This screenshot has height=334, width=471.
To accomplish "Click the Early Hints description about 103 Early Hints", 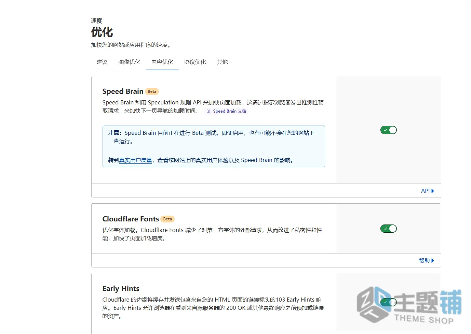I will pos(213,308).
